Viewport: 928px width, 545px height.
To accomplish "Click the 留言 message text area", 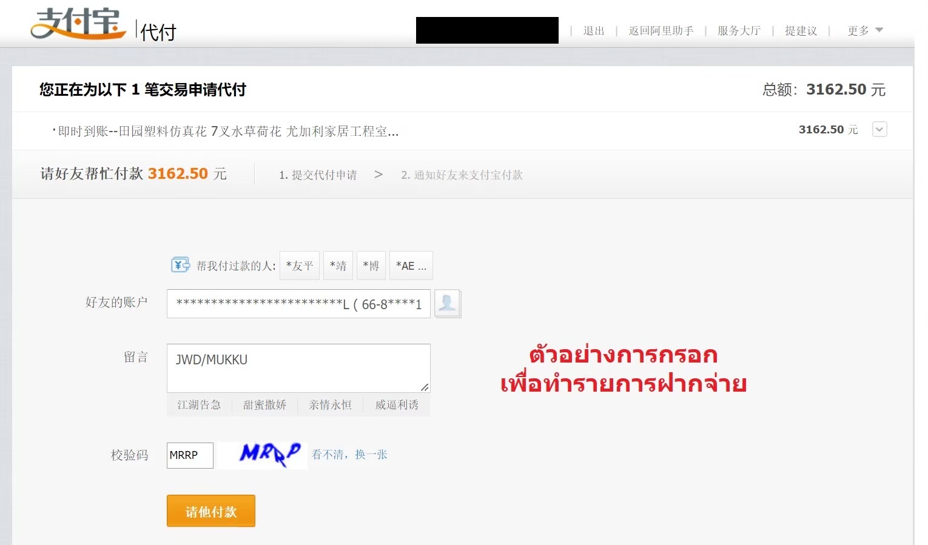I will pyautogui.click(x=298, y=368).
